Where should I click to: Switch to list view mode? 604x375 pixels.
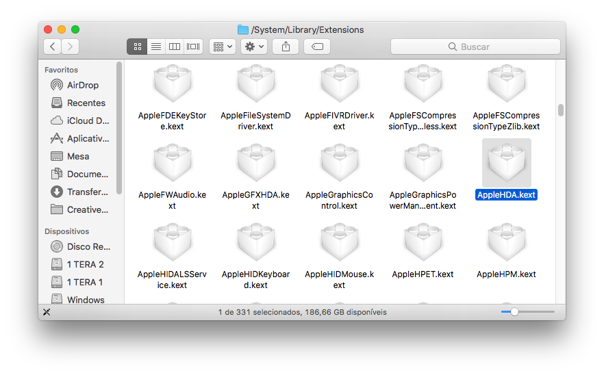coord(155,47)
